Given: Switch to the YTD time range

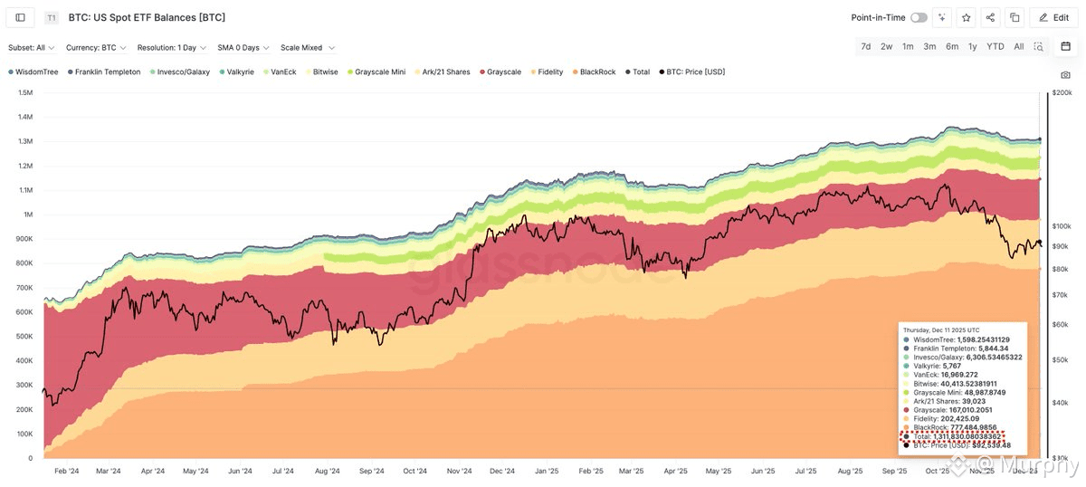Looking at the screenshot, I should (995, 46).
